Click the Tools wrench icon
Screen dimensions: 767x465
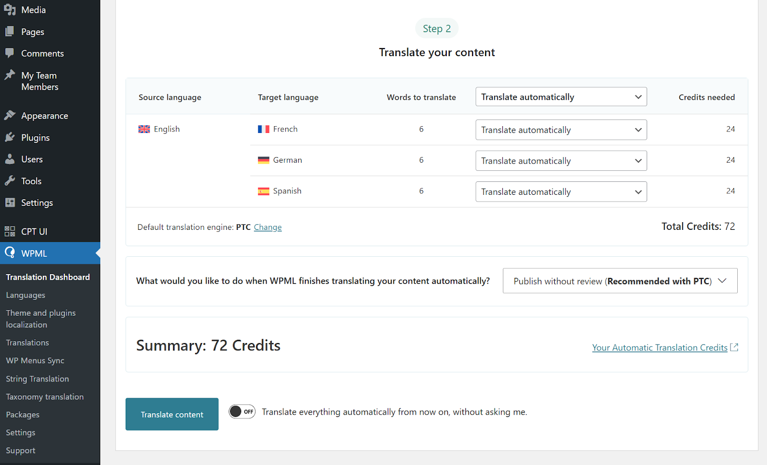(10, 181)
